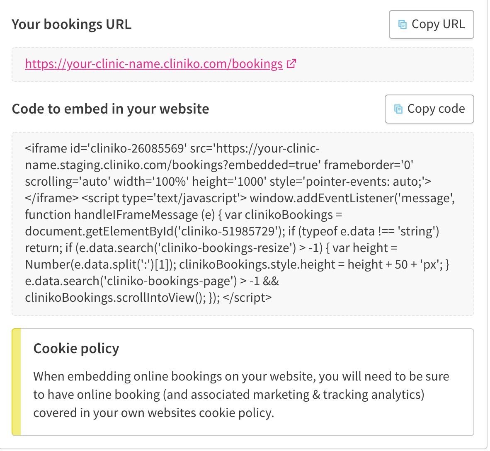Click the 'clinikoBookings.scrollIntoView();' code text
The image size is (490, 451).
(x=116, y=298)
